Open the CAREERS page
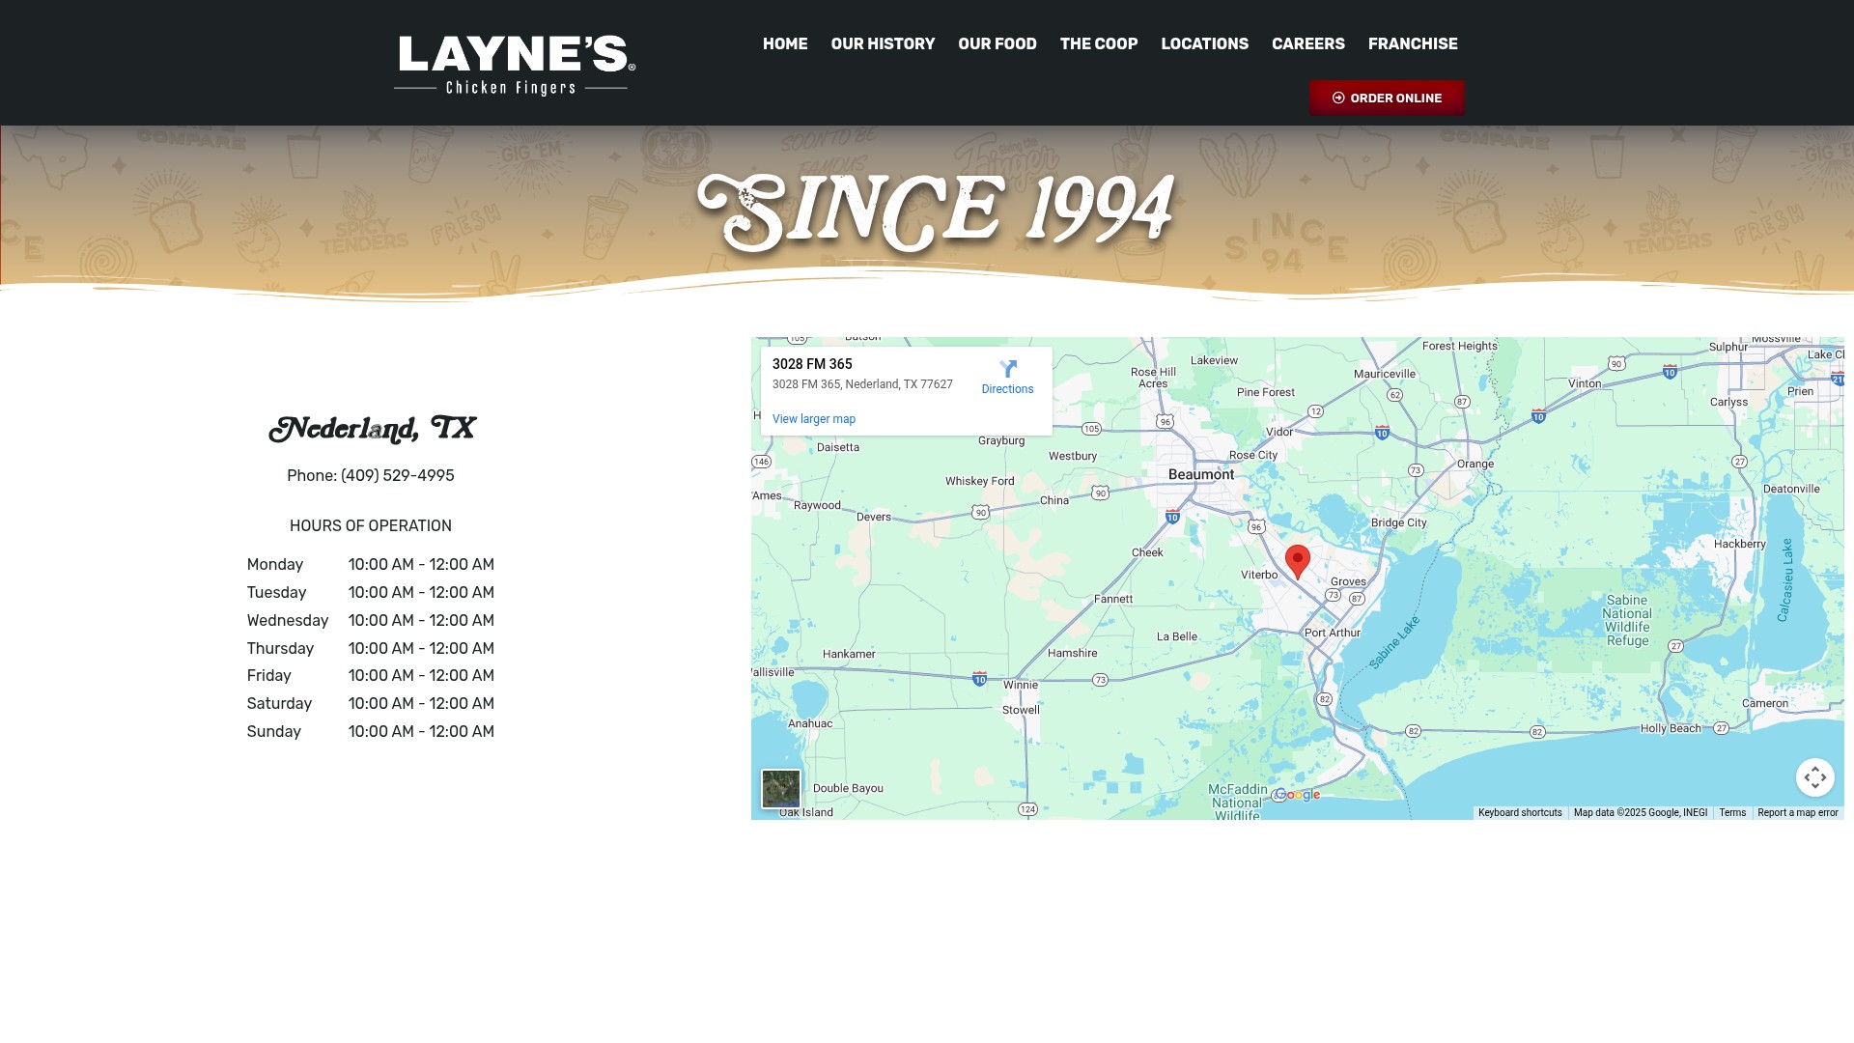This screenshot has height=1043, width=1854. click(1308, 44)
